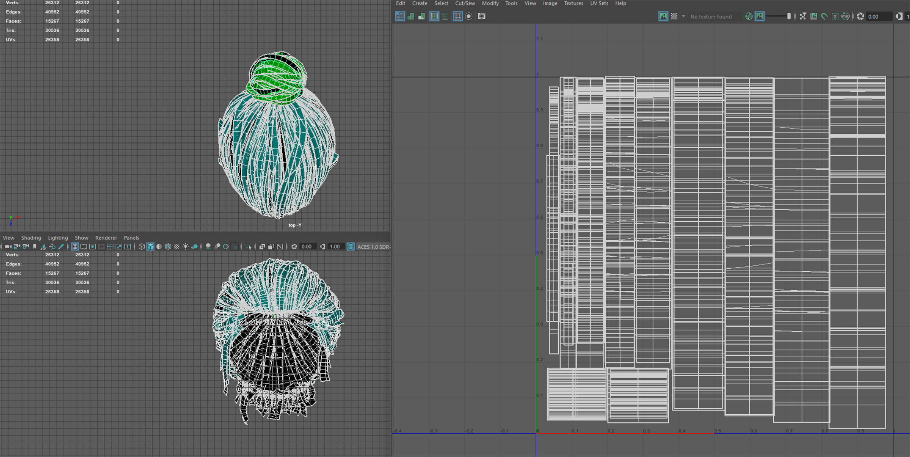
Task: Toggle the checker pattern texture display
Action: tap(674, 16)
